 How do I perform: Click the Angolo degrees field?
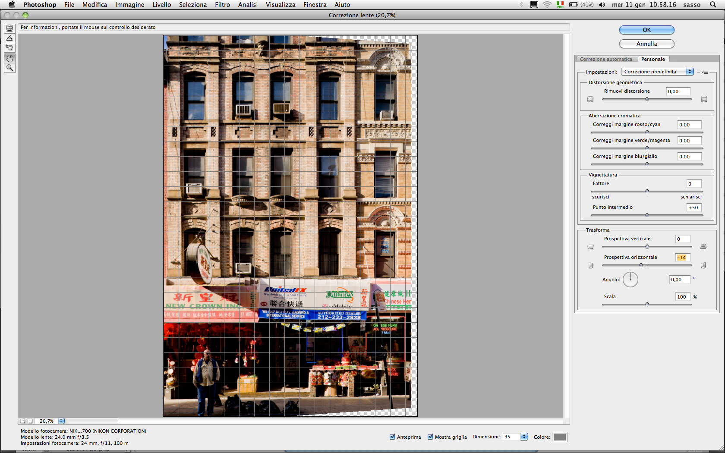pyautogui.click(x=680, y=280)
